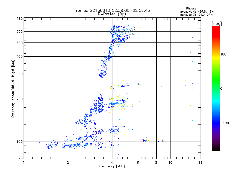Click the 'RwPretec (8p)' subtitle
Image resolution: width=236 pixels, height=177 pixels.
pos(112,14)
